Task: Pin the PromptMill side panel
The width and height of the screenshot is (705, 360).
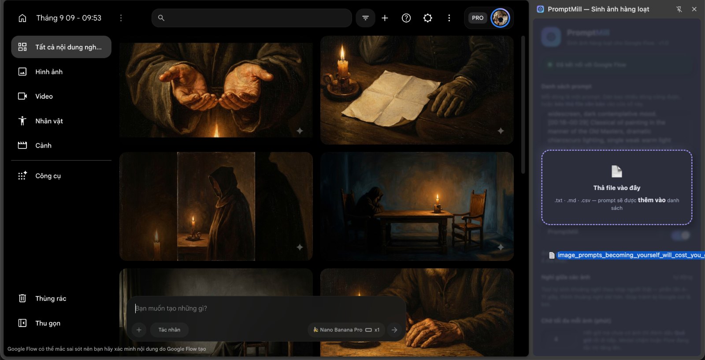Action: pos(679,9)
